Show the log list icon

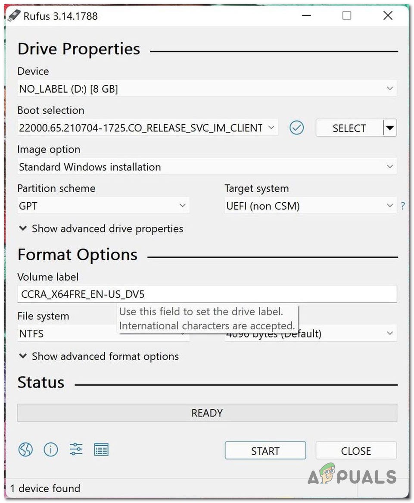coord(101,450)
